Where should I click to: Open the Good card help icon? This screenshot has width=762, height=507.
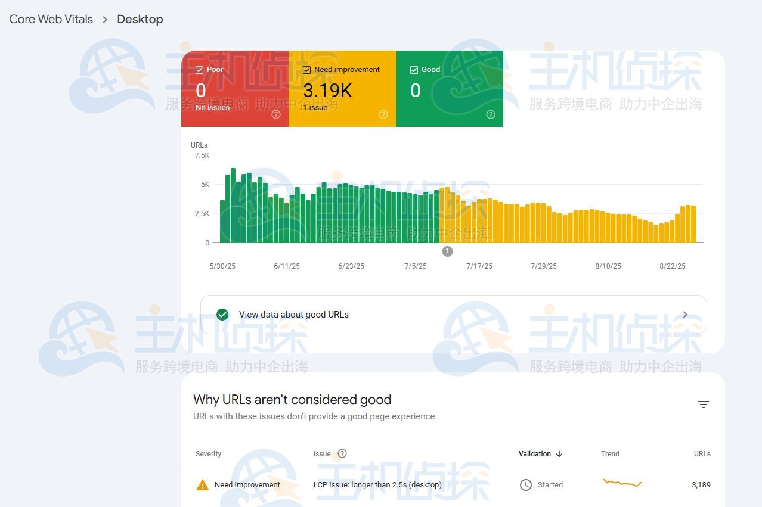pos(490,114)
